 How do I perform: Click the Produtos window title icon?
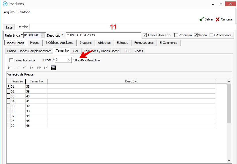point(5,4)
